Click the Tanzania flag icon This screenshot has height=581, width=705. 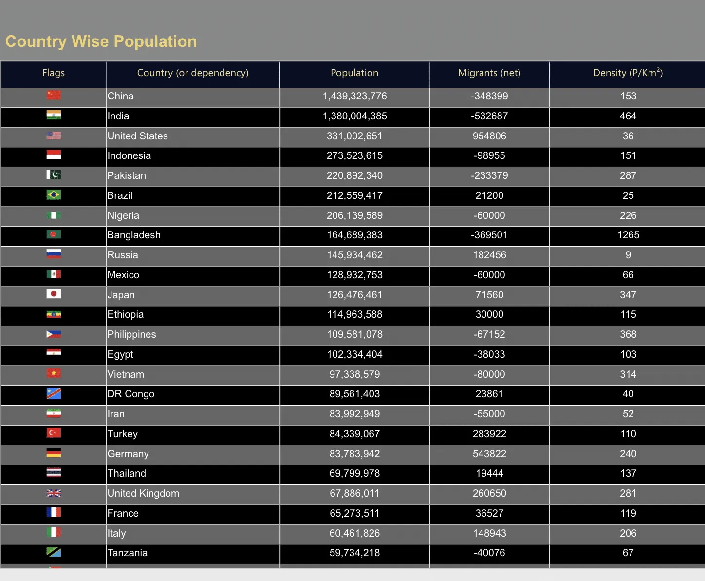click(x=54, y=552)
